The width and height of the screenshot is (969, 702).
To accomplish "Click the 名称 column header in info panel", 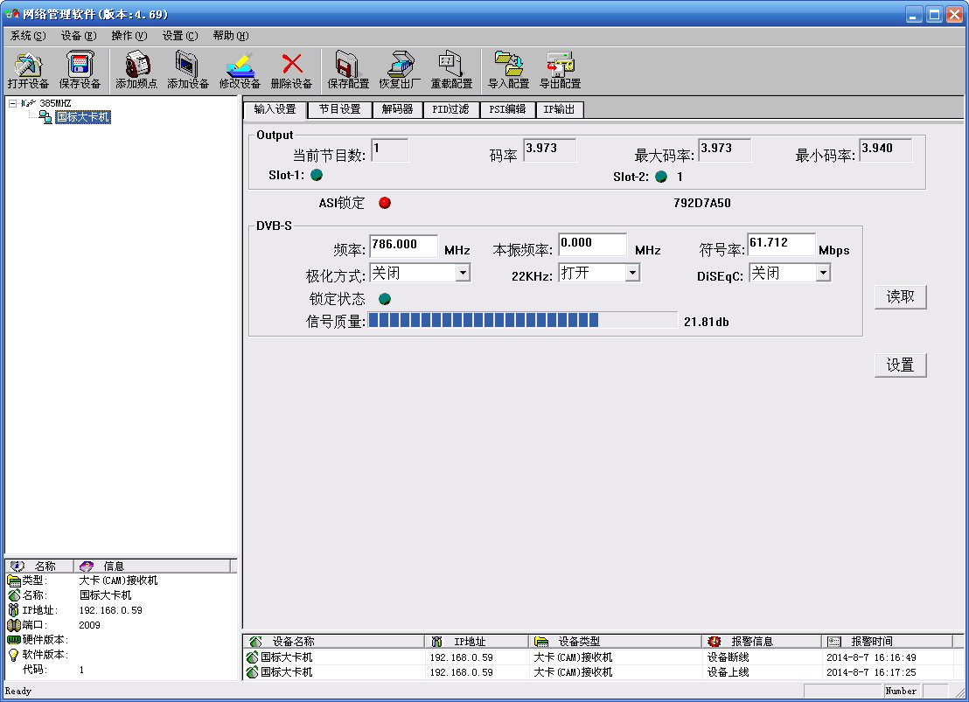I will pos(39,566).
